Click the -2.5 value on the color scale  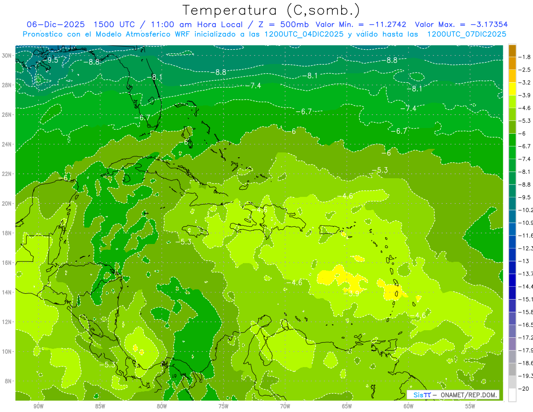525,70
